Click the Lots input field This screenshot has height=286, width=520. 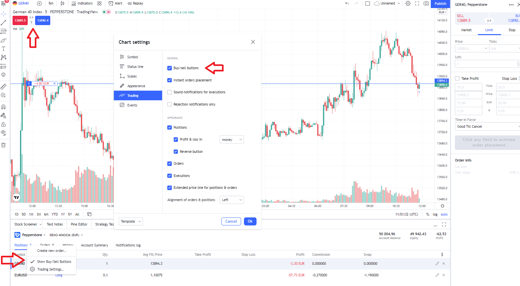(485, 64)
